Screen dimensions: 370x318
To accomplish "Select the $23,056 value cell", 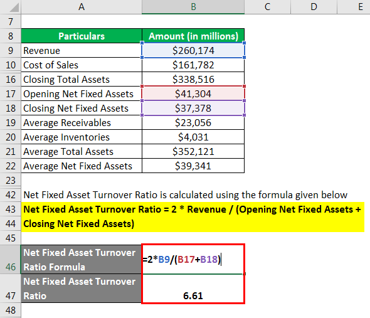I will (x=193, y=122).
